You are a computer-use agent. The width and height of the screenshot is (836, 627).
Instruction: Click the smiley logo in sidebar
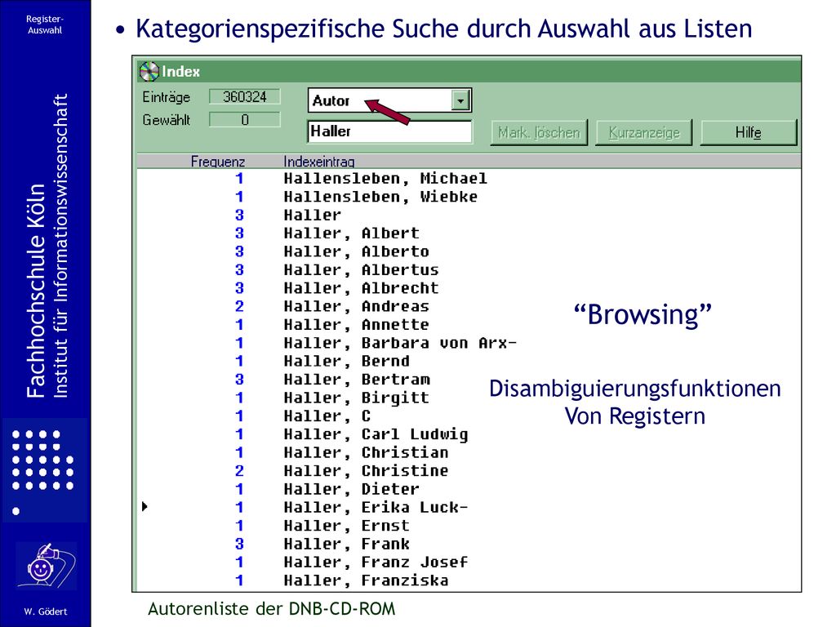pos(46,567)
